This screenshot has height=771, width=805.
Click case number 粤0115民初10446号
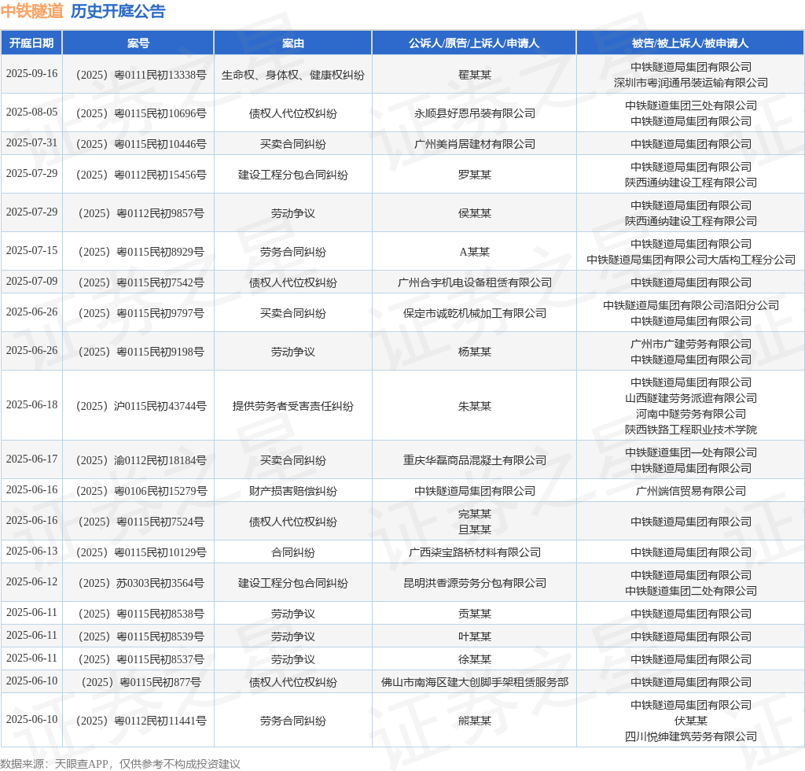[142, 144]
